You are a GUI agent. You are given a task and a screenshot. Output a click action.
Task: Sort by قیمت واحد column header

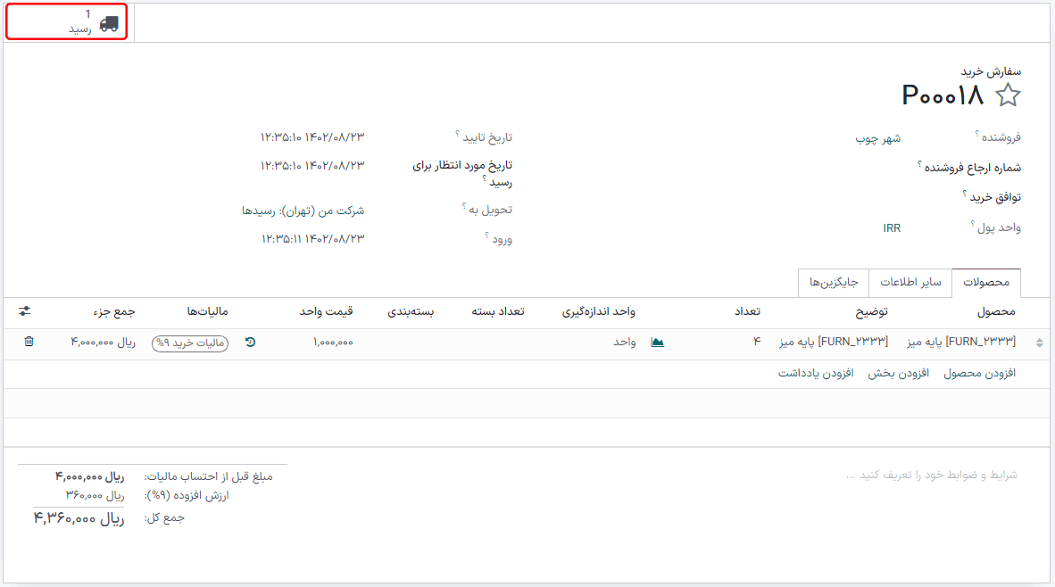point(327,311)
